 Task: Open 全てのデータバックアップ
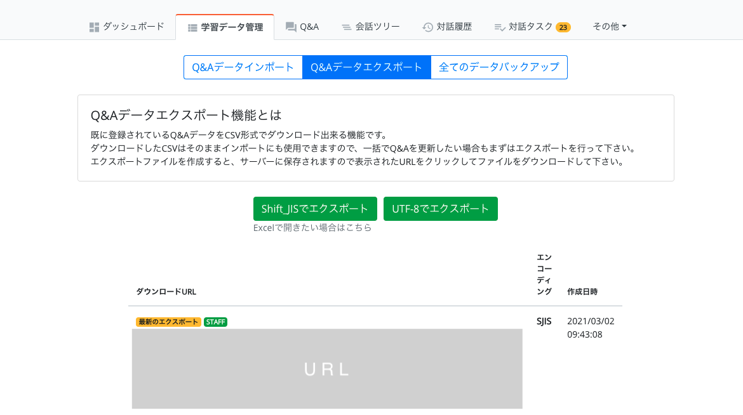pos(499,67)
